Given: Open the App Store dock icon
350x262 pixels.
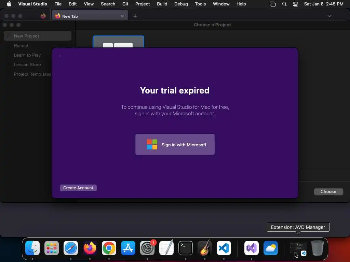Looking at the screenshot, I should coord(128,248).
